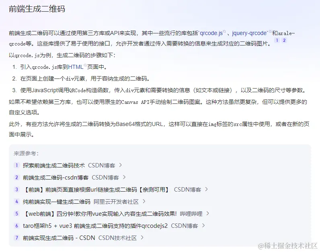
Task: Click step 3 使用JavaScript调用QRCode构造函数 text
Action: pos(163,90)
